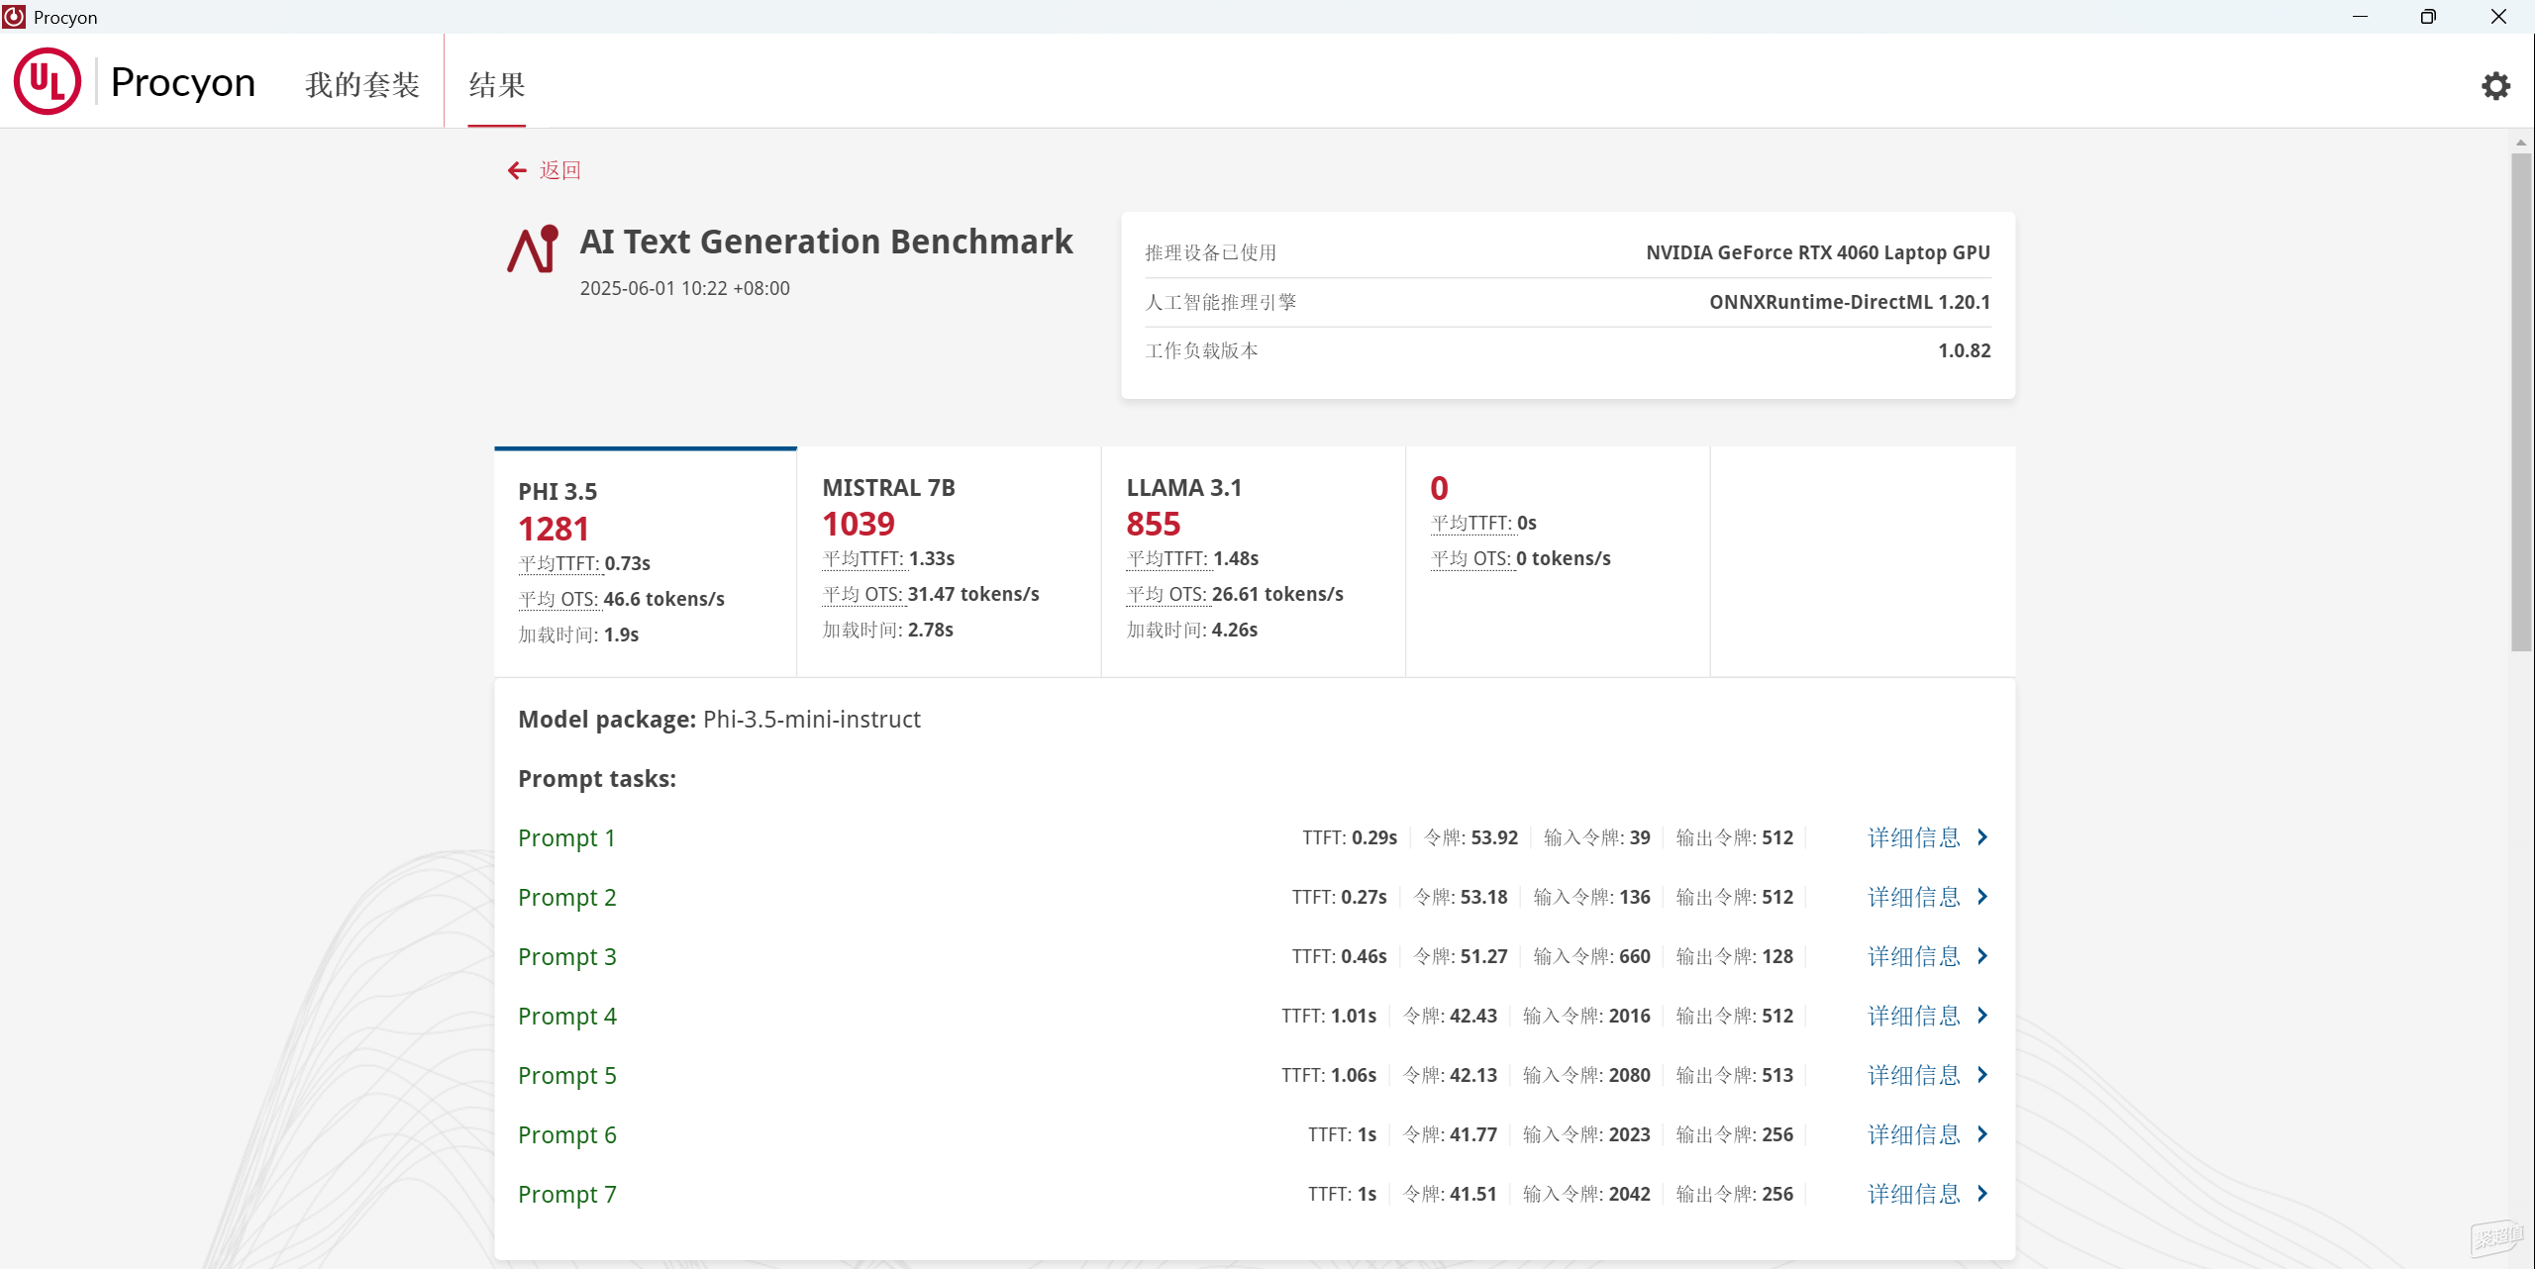Open 详细信息 for Prompt 1
The image size is (2535, 1269).
(1914, 837)
